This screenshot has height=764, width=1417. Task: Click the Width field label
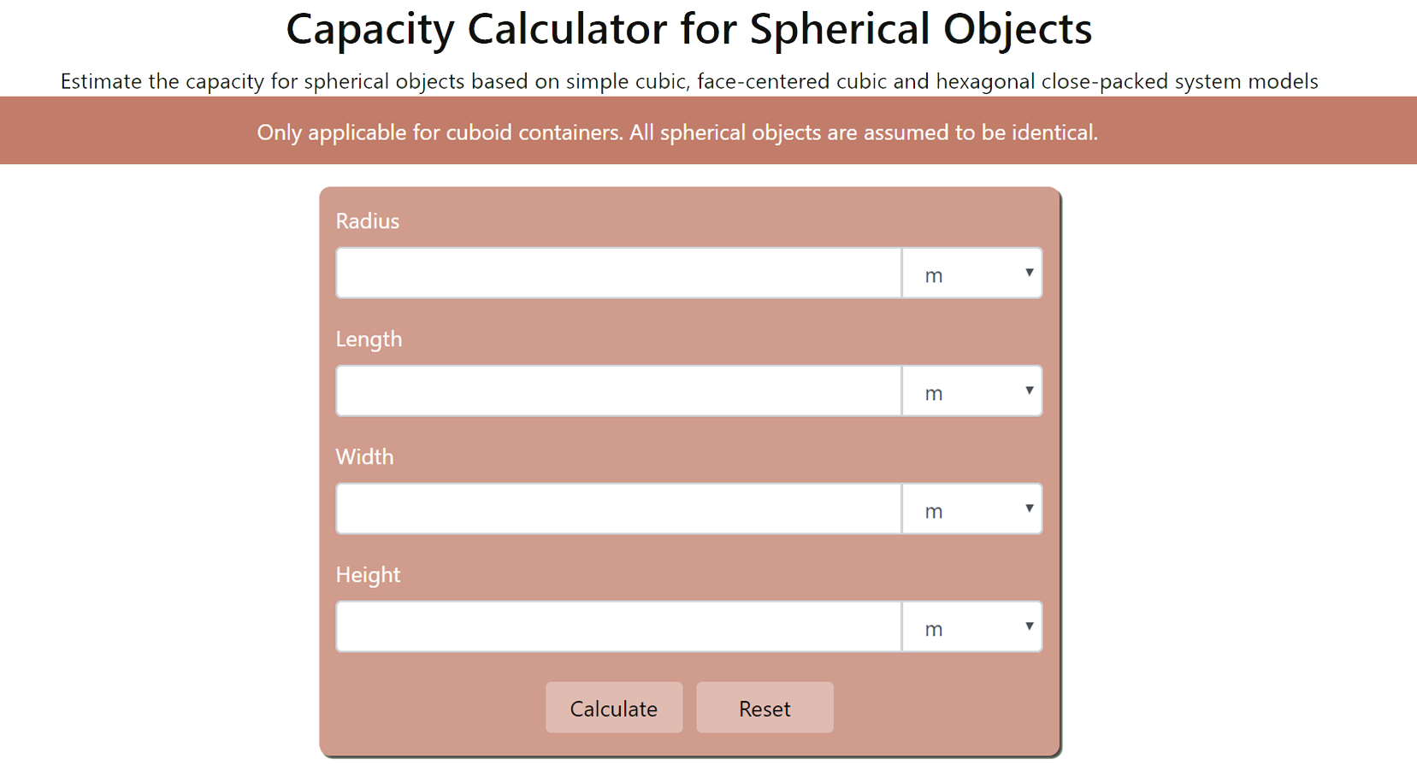click(364, 456)
